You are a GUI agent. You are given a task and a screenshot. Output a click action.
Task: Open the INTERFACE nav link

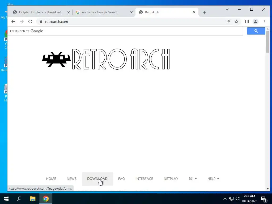click(144, 179)
